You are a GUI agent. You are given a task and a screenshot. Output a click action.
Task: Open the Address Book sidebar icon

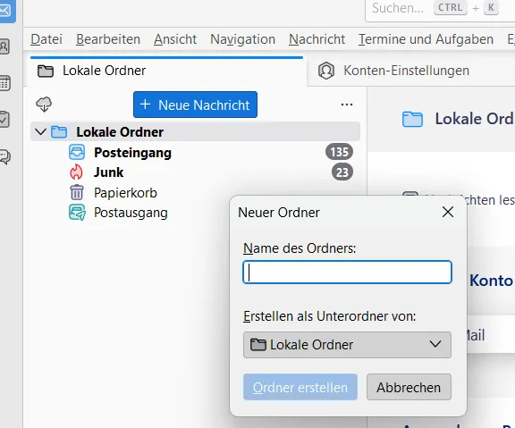[4, 46]
